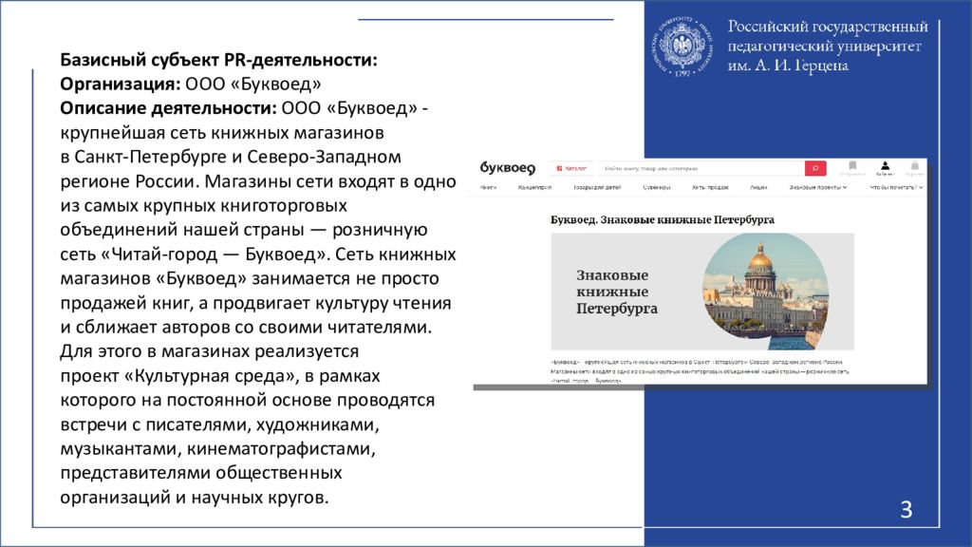
Task: Open the Сувениры menu item
Action: click(657, 187)
